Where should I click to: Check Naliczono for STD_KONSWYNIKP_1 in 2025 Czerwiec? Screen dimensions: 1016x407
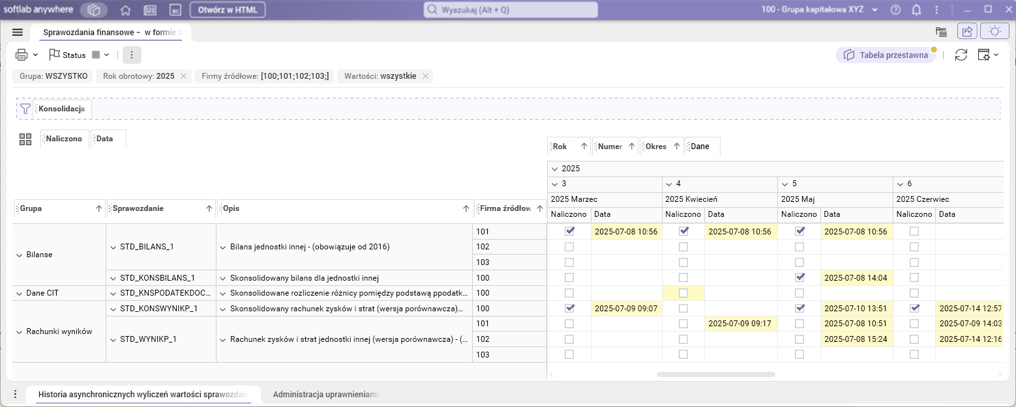[914, 308]
